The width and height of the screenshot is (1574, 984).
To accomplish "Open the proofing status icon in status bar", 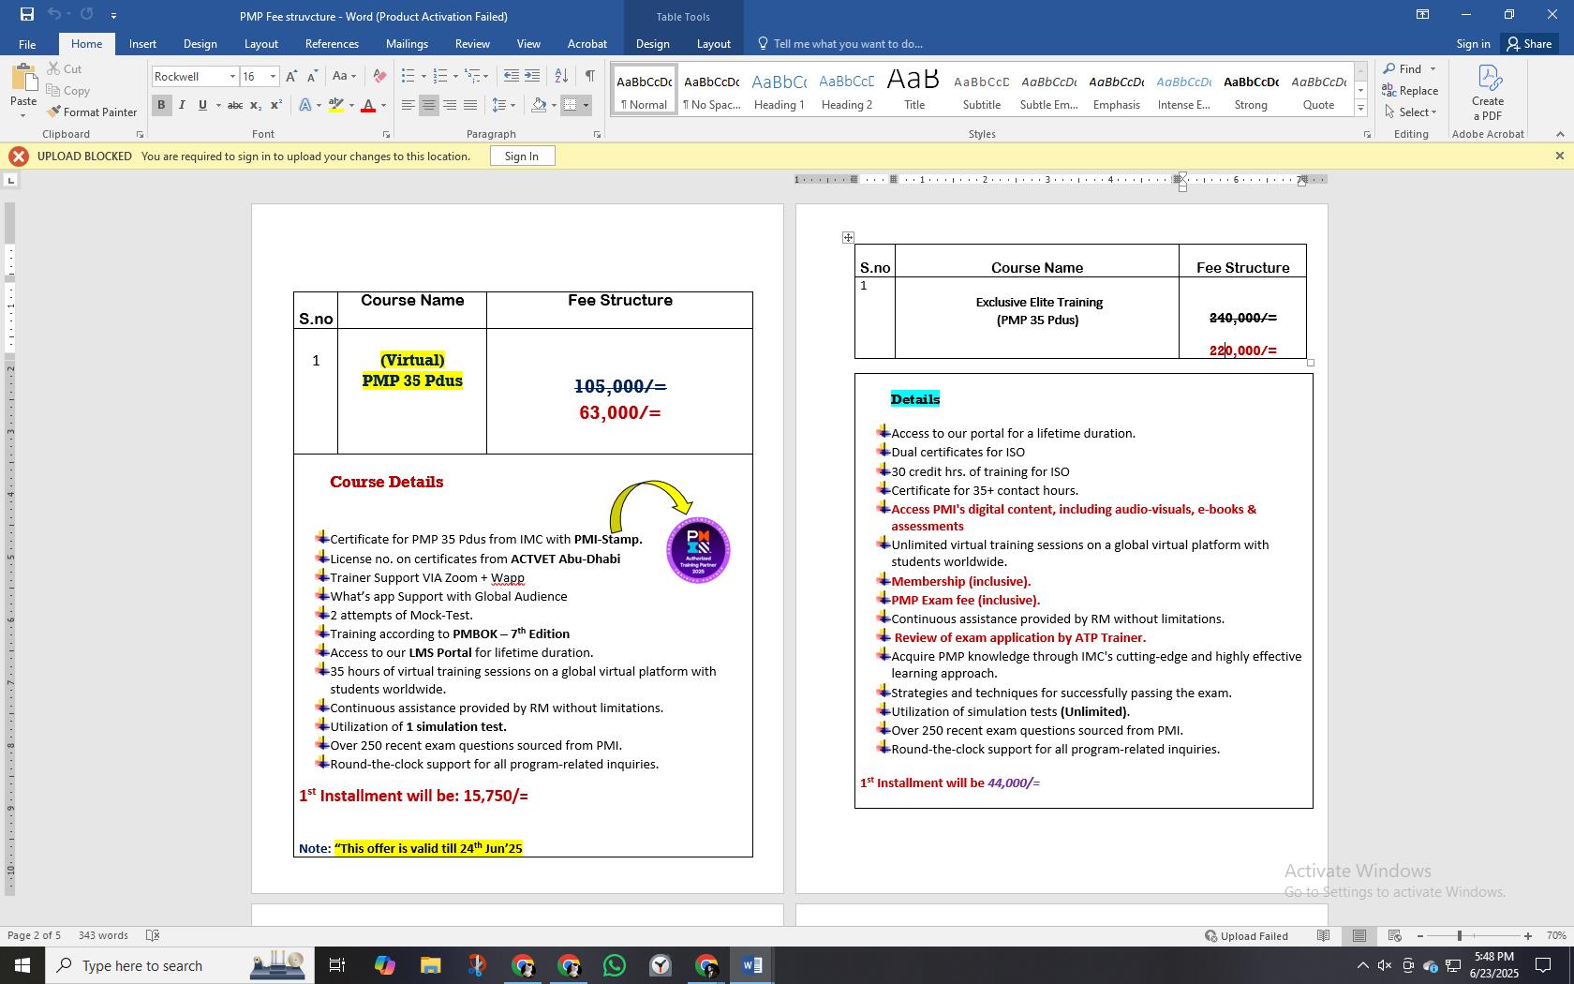I will click(153, 935).
